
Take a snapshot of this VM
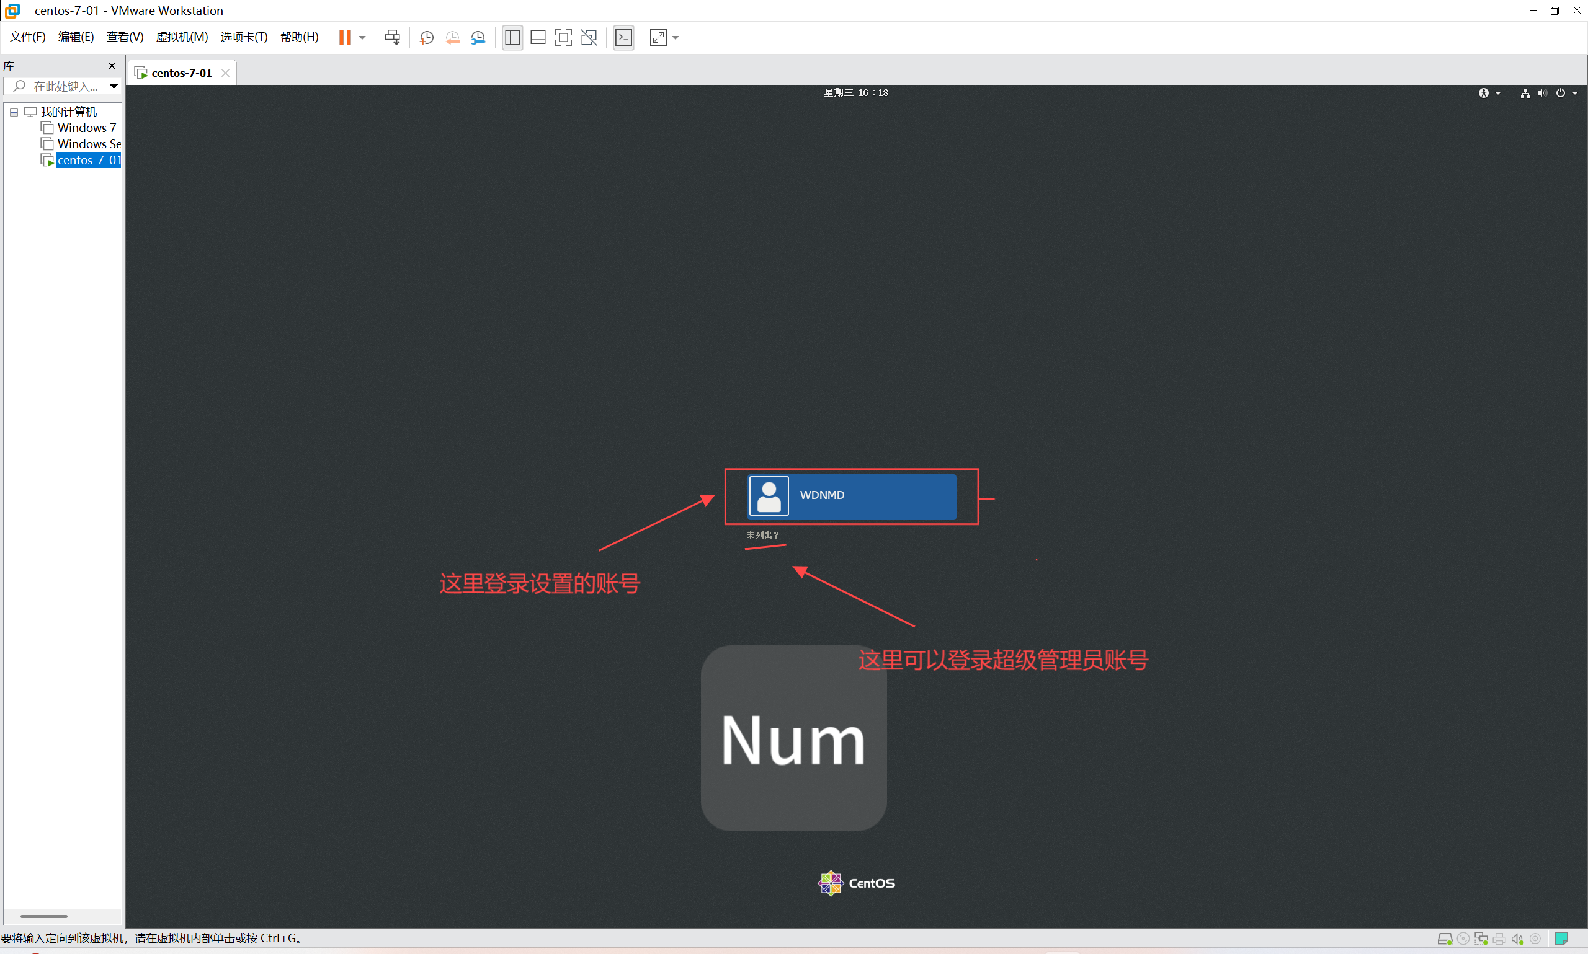[x=426, y=37]
